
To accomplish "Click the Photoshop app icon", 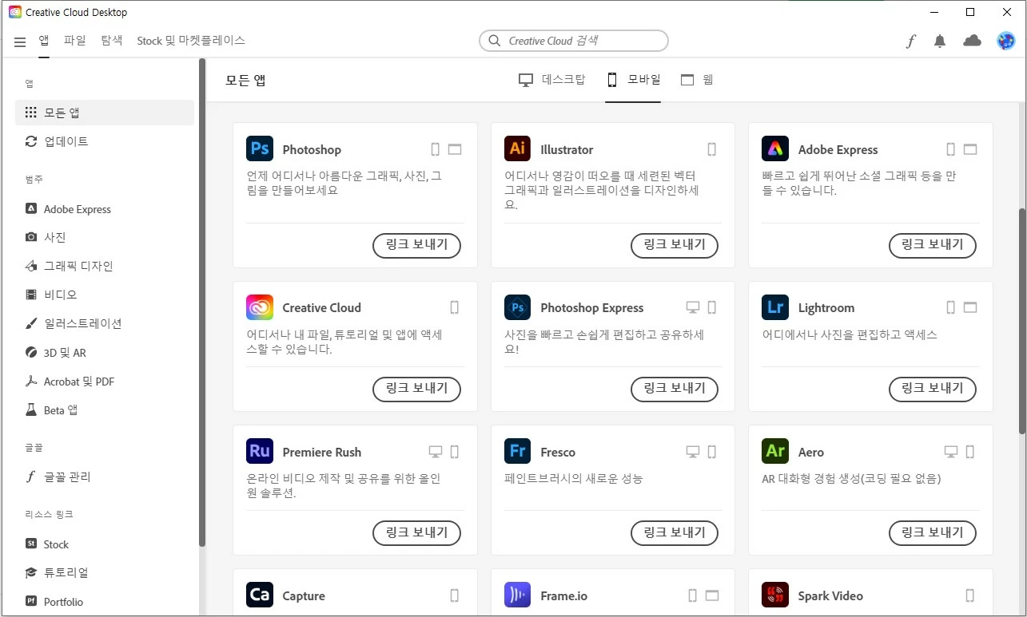I will [260, 148].
